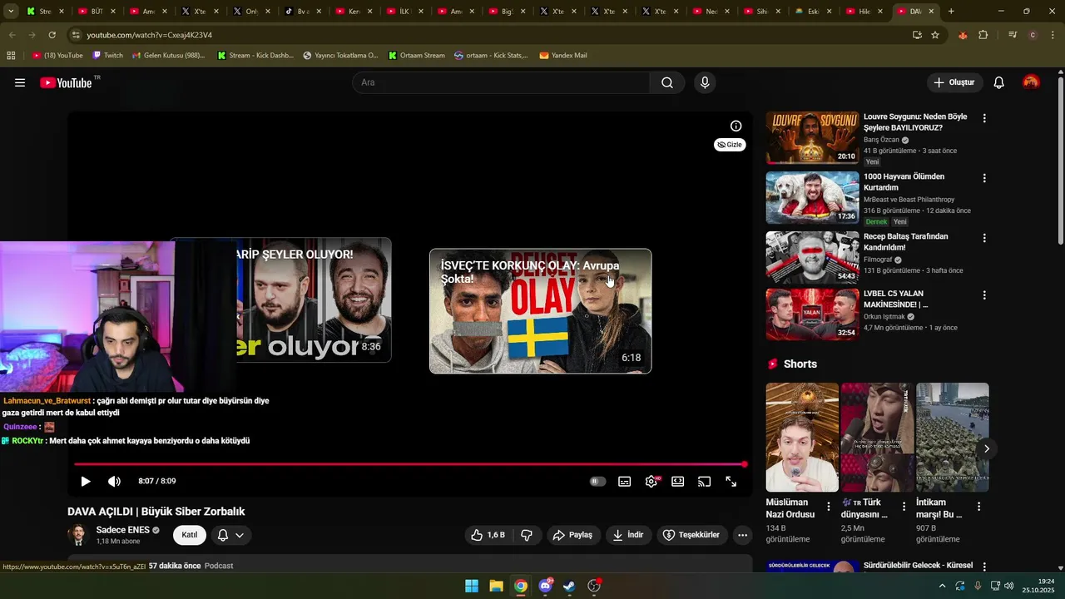Reload the current page
This screenshot has width=1065, height=599.
(52, 35)
